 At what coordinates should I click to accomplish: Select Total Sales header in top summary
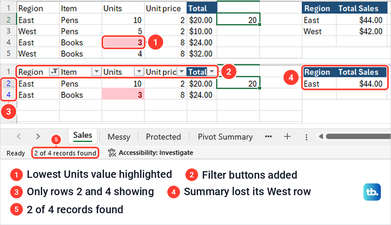point(362,8)
